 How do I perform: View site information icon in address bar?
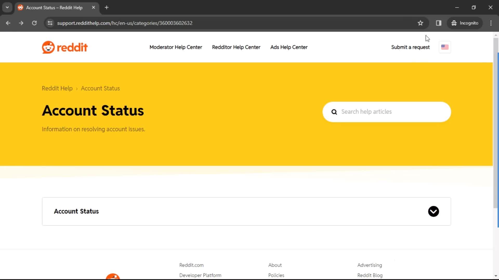pos(50,23)
